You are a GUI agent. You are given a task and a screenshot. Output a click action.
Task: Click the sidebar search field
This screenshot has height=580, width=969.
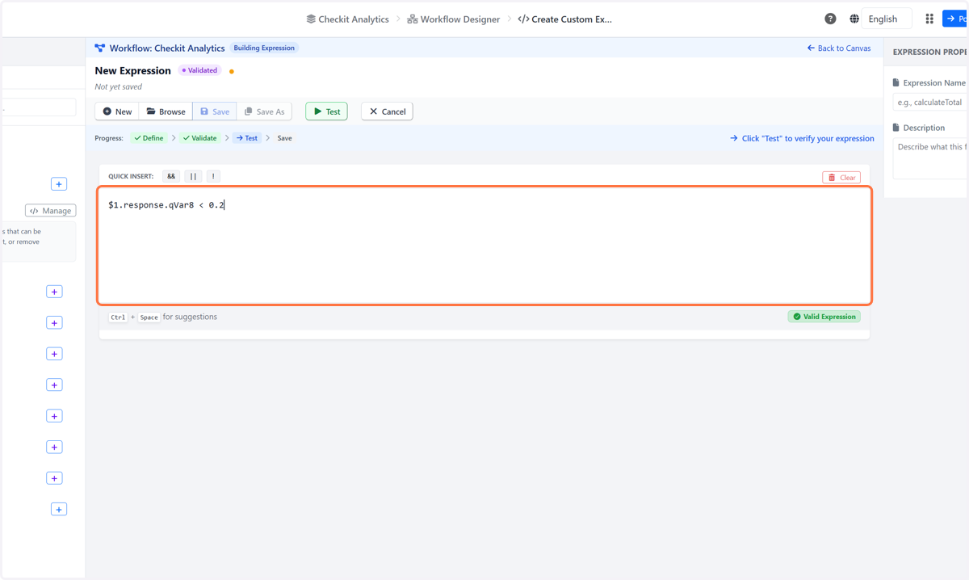[38, 107]
